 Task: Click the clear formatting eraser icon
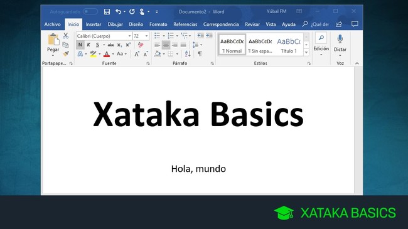141,45
